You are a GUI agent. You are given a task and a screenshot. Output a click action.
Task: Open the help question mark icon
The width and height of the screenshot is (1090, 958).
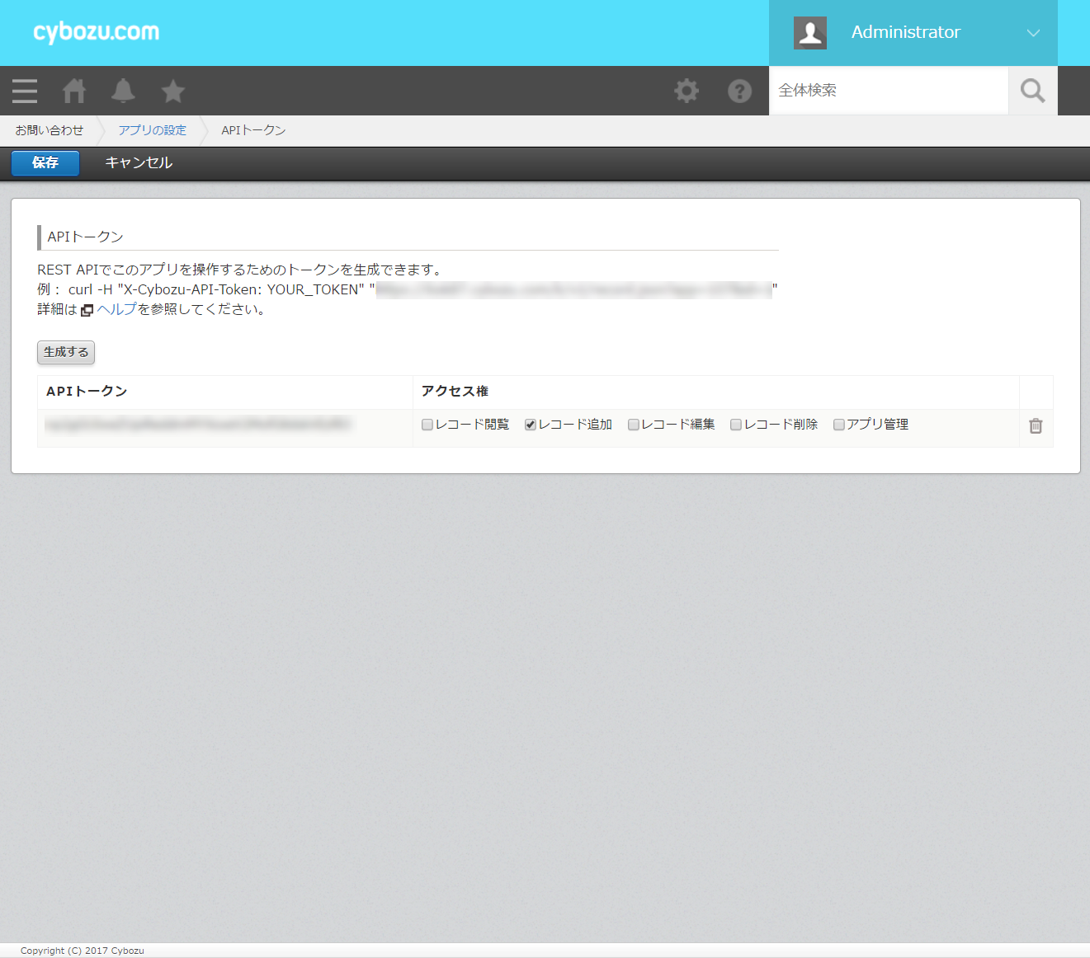739,91
